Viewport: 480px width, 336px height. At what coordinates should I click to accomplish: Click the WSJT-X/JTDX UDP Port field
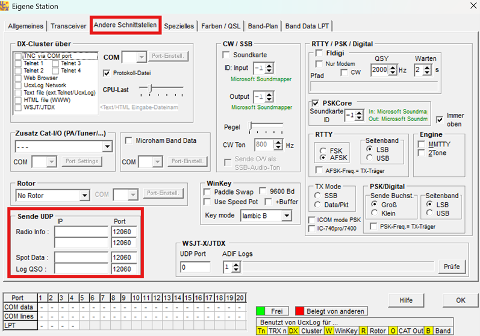tap(196, 267)
